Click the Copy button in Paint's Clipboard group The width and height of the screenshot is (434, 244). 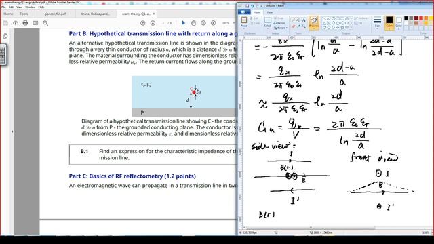(x=255, y=23)
